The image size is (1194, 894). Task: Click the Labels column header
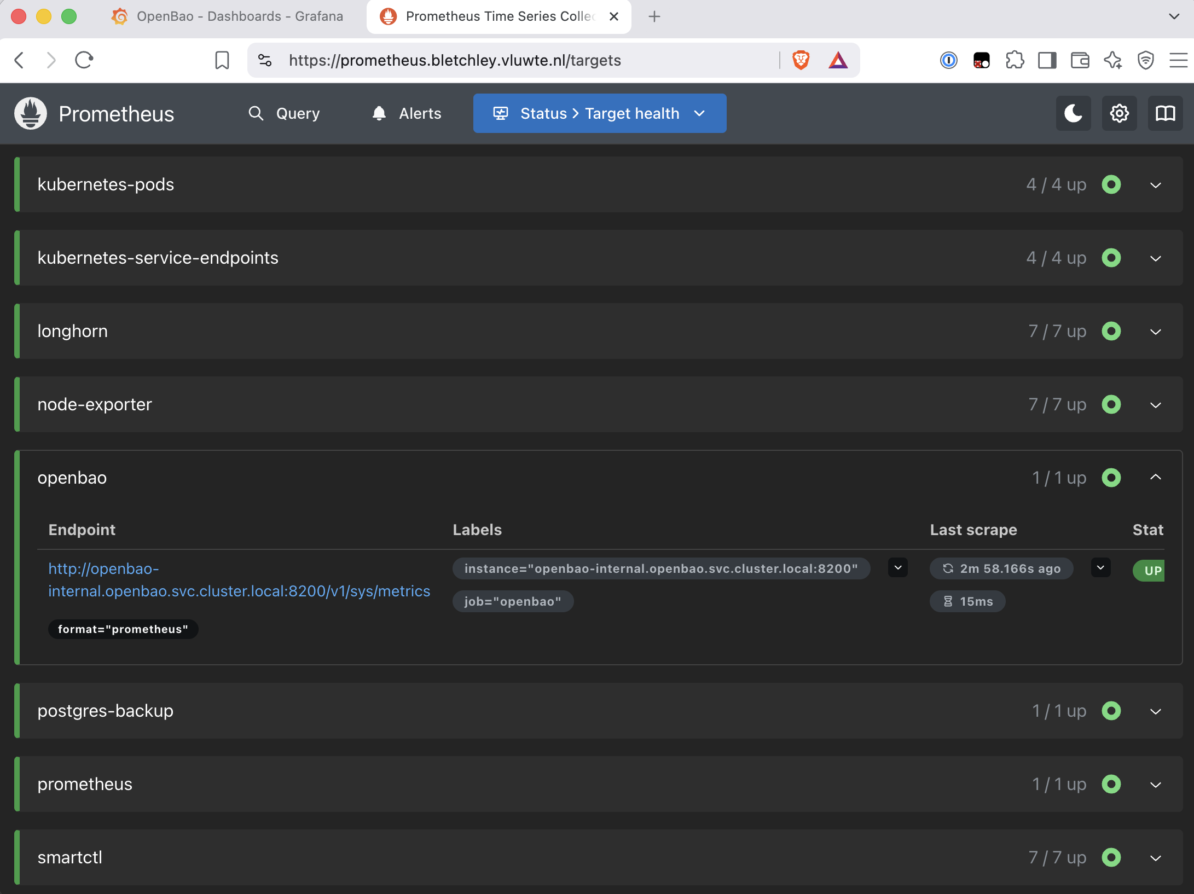(477, 530)
